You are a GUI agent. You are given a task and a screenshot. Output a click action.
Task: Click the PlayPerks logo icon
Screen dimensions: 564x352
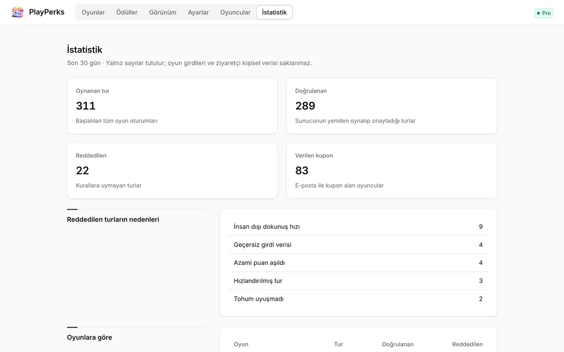pos(17,12)
